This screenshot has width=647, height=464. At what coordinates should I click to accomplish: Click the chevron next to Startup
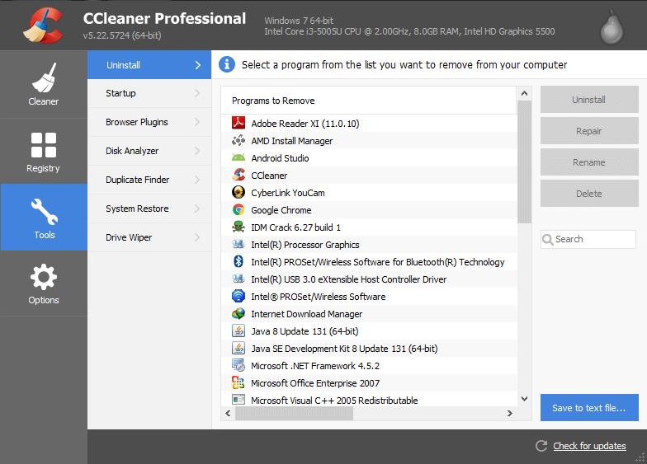(x=197, y=94)
